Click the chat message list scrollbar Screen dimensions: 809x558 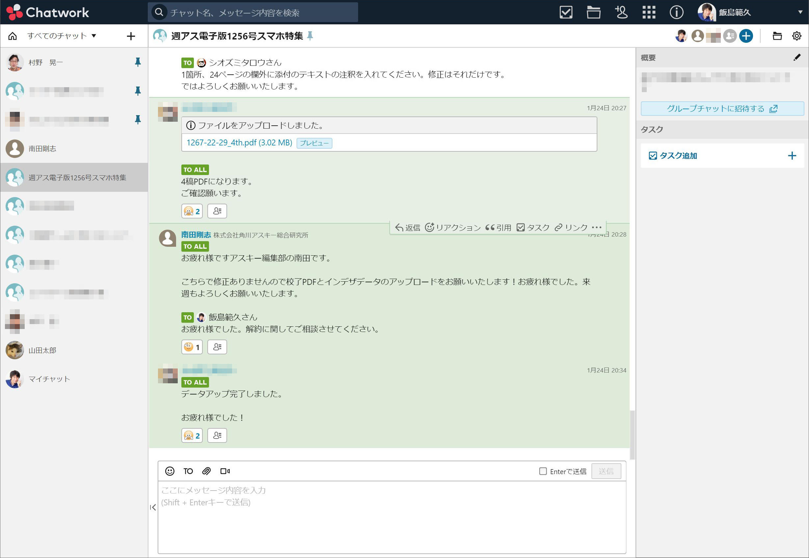click(632, 435)
